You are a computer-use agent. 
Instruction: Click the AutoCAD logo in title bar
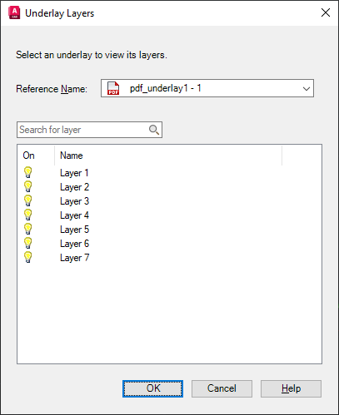(14, 13)
